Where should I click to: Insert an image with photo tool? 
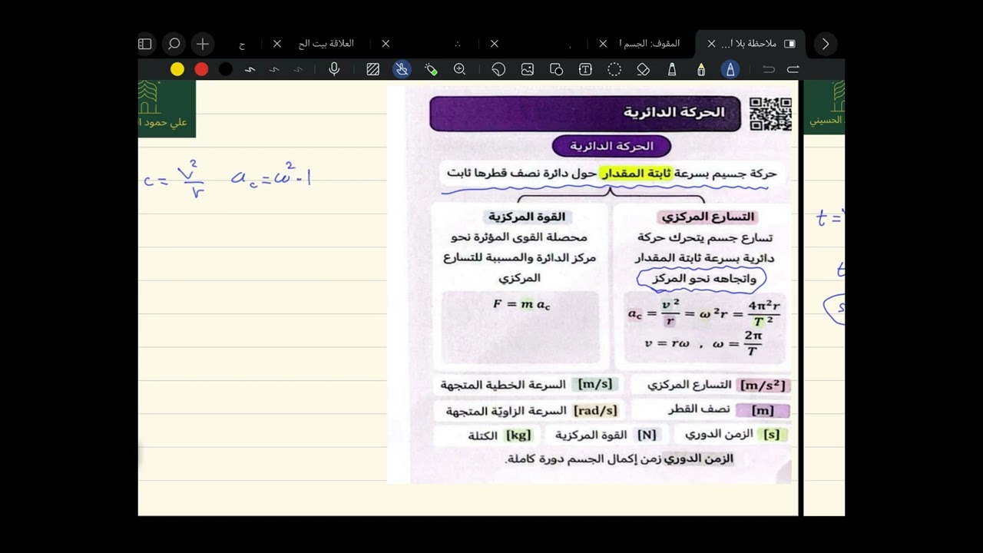[x=527, y=69]
